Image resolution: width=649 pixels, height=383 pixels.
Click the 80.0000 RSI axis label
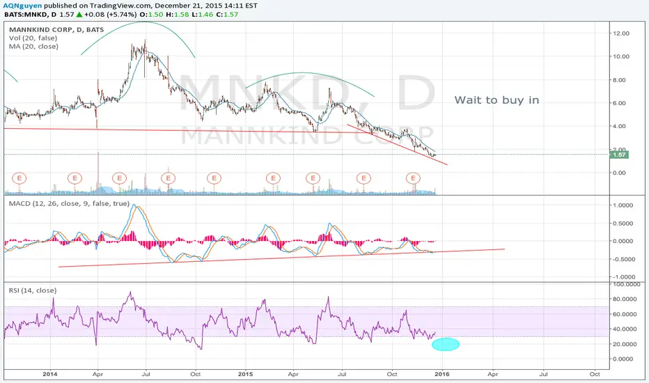pos(625,299)
